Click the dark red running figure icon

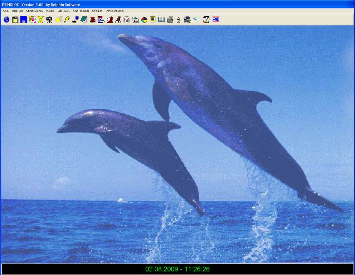[x=118, y=20]
